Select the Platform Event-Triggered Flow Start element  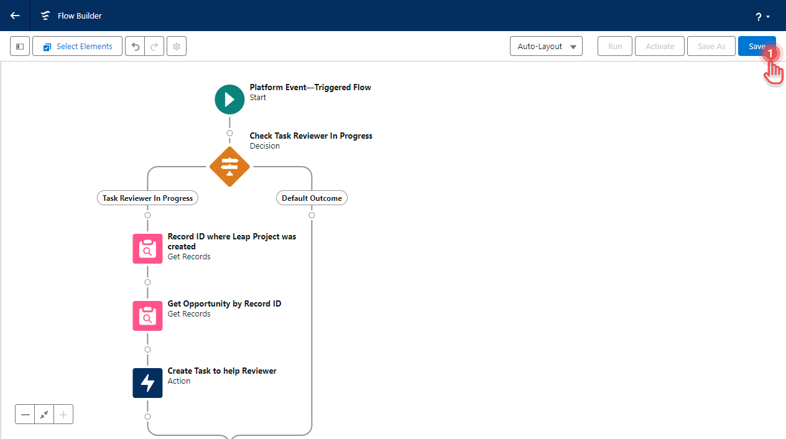229,99
